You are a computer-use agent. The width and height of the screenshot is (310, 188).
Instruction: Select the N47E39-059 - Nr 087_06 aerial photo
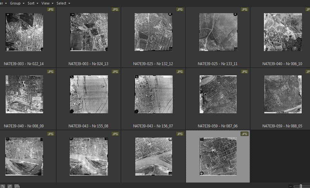[218, 94]
